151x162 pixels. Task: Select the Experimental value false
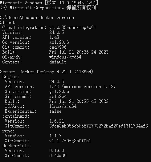click(55, 111)
